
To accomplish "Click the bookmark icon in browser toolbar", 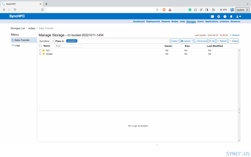I will click(x=42, y=10).
